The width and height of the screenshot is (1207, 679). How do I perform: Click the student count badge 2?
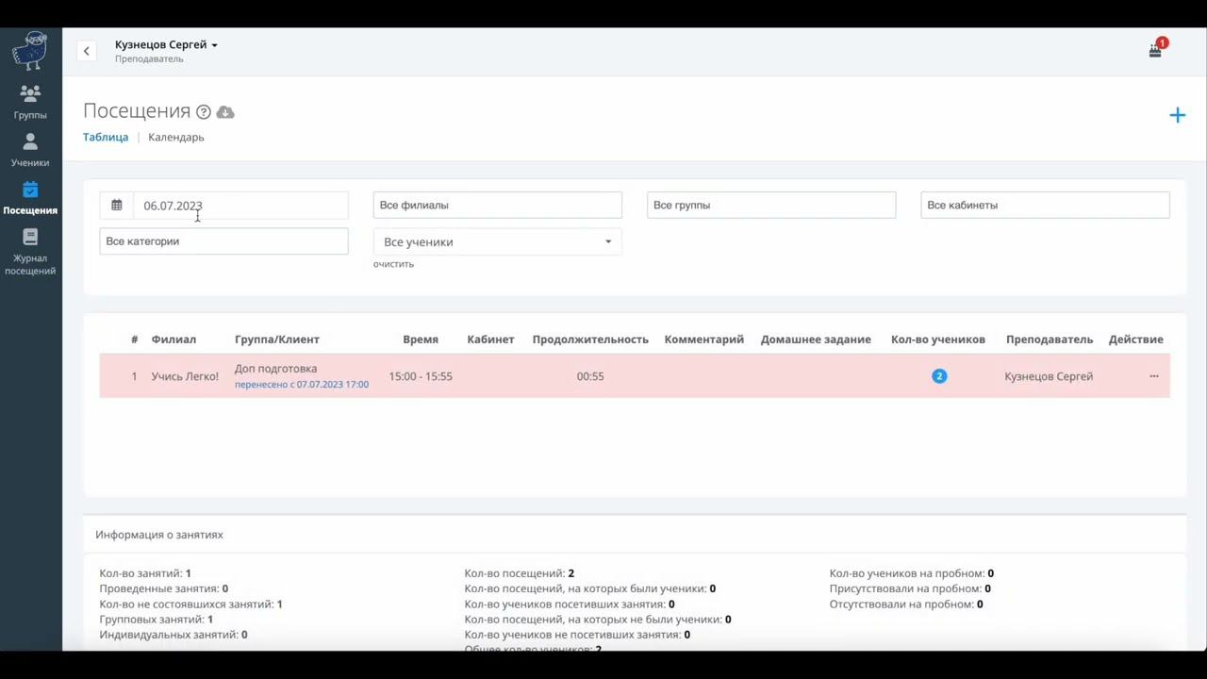click(939, 376)
